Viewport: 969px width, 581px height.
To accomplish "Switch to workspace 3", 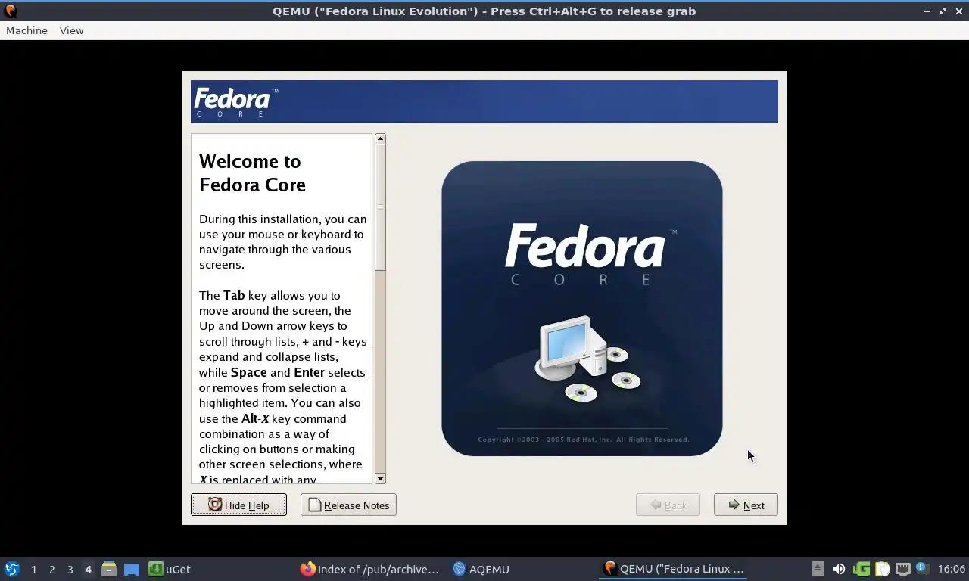I will click(70, 569).
